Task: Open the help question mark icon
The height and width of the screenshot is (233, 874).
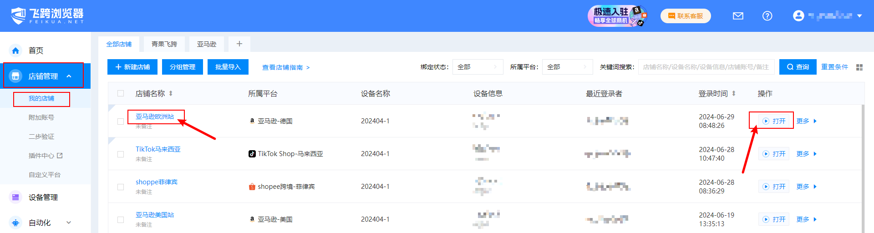Action: [767, 16]
